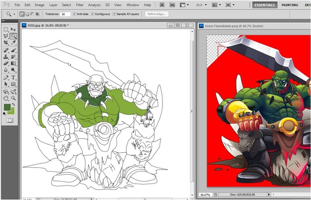This screenshot has width=311, height=200.
Task: Select the Pen tool
Action: pyautogui.click(x=6, y=77)
